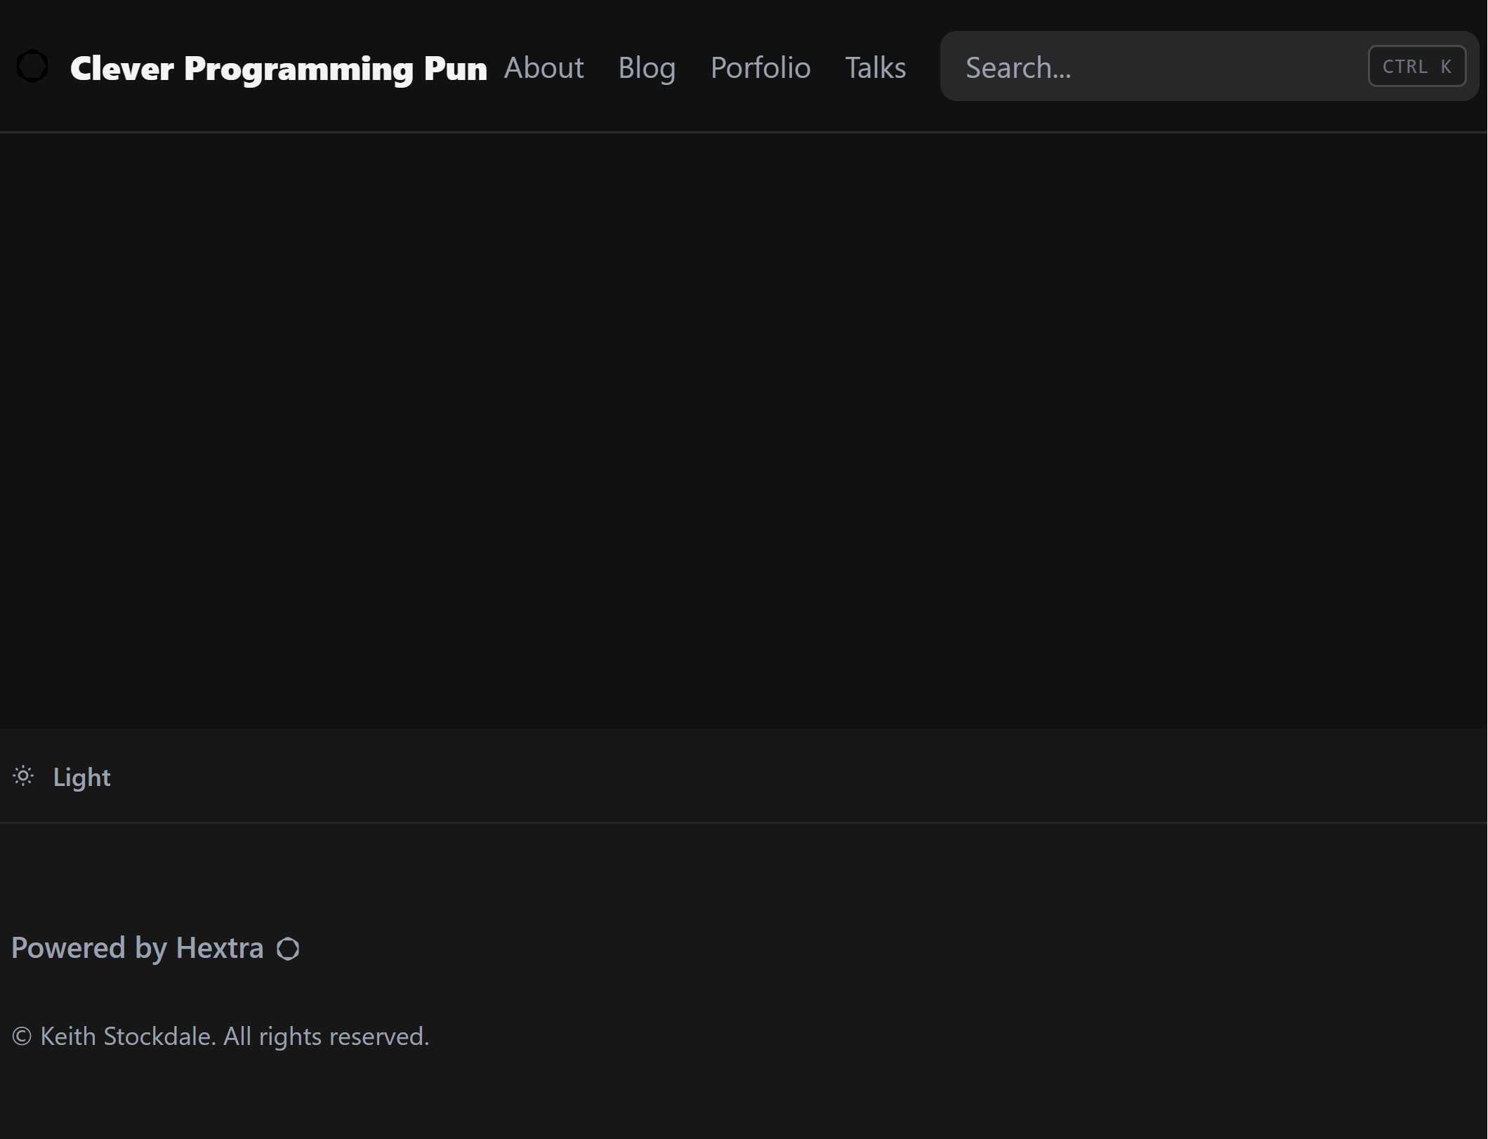
Task: Open the Blog navigation item
Action: (647, 67)
